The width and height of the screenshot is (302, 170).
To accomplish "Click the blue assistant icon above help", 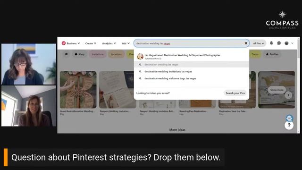I will click(x=289, y=118).
